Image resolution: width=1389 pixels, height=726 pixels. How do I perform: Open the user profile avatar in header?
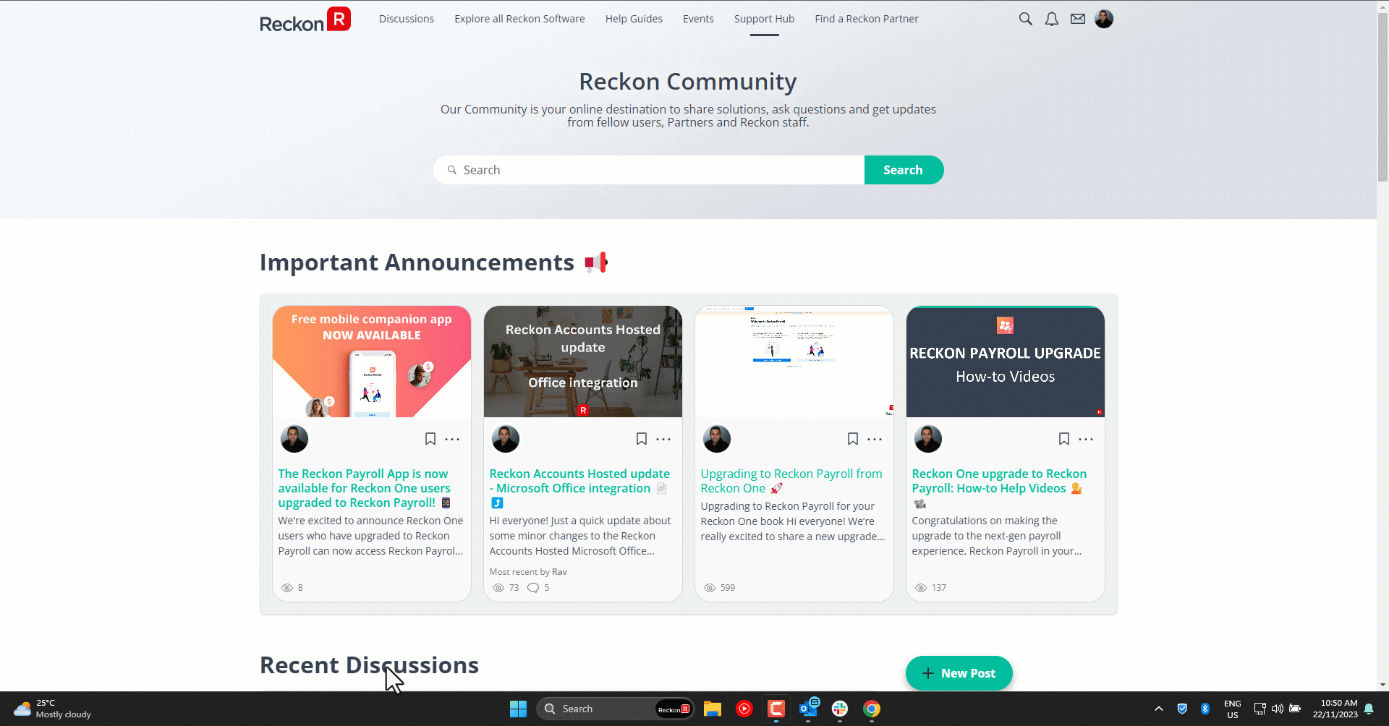pyautogui.click(x=1104, y=19)
